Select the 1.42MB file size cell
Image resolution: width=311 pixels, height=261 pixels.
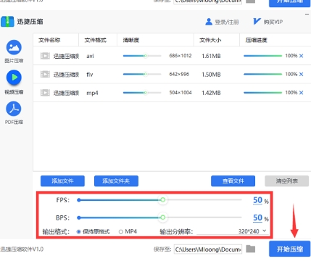(x=211, y=93)
